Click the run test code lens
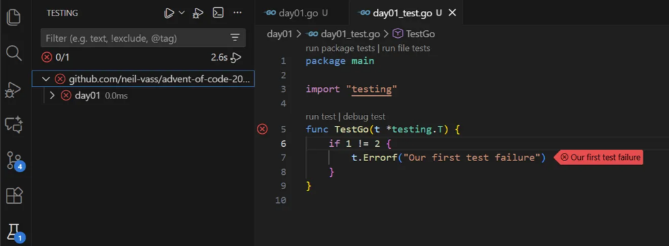Screen dimensions: 669x246 [321, 116]
